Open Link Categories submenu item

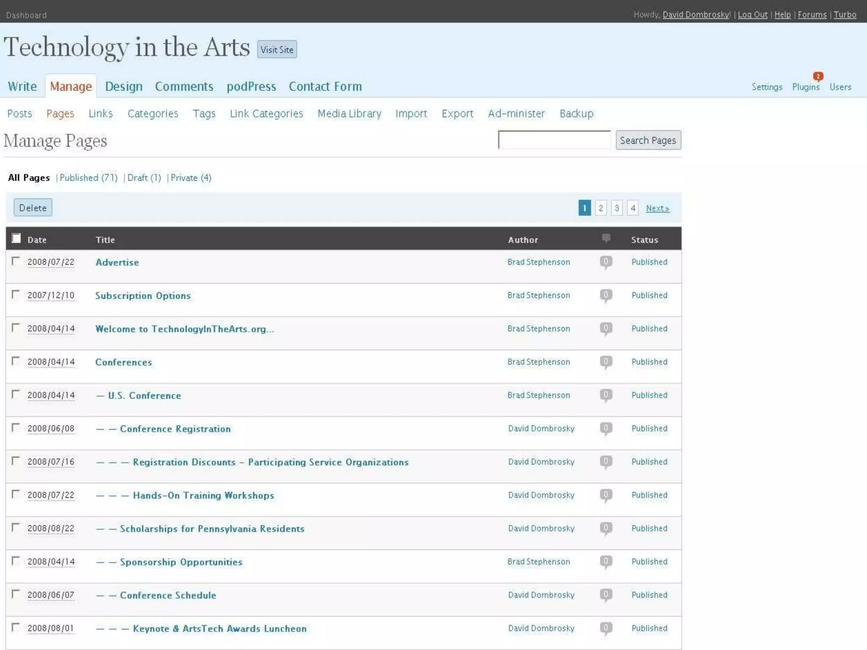(x=266, y=113)
